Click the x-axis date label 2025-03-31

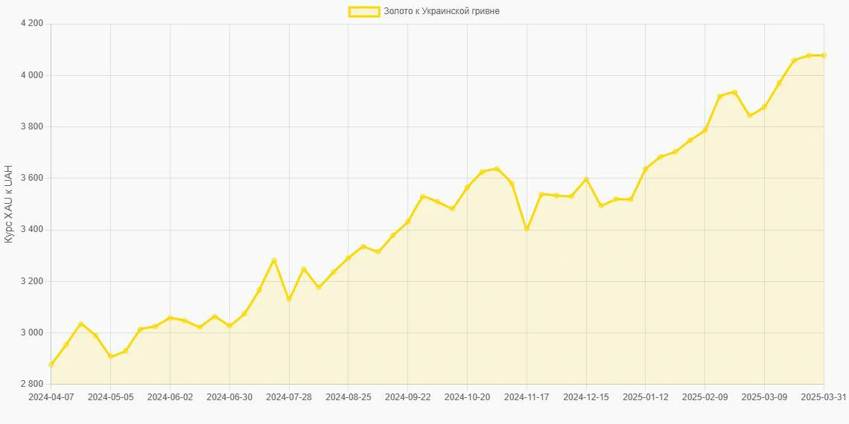tap(824, 397)
